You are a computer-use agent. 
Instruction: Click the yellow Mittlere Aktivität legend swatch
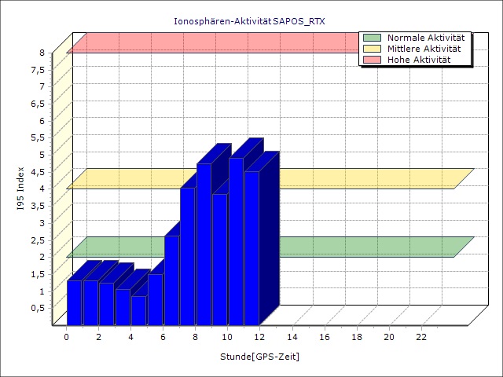click(372, 49)
